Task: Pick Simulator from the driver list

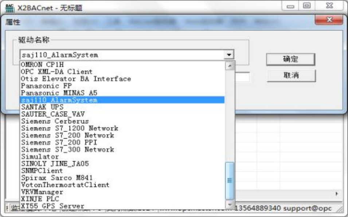Action: pyautogui.click(x=122, y=156)
